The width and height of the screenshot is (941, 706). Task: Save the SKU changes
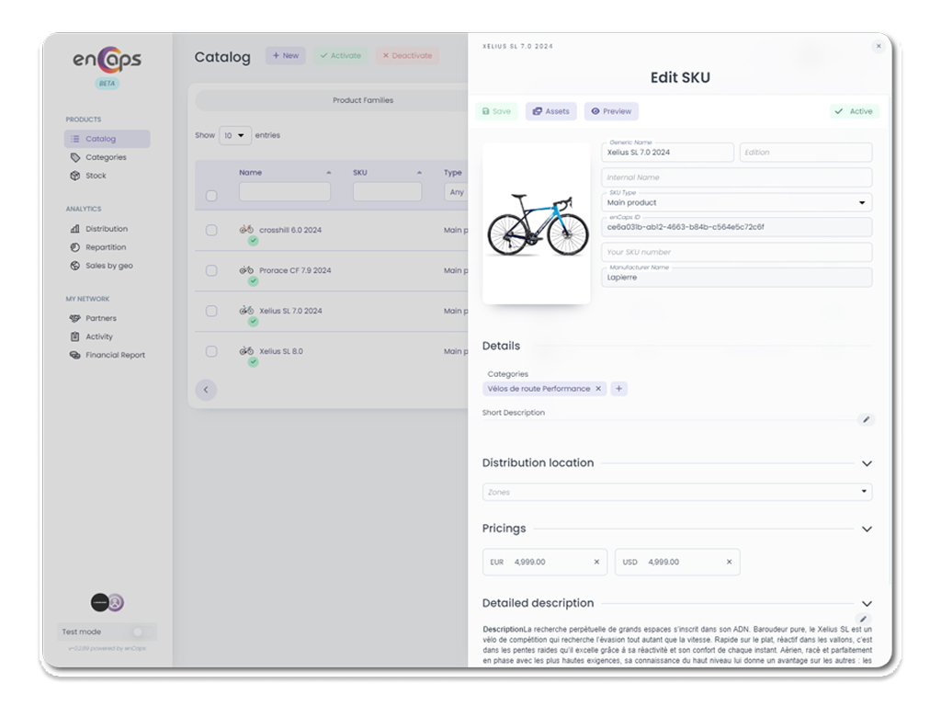pos(496,111)
